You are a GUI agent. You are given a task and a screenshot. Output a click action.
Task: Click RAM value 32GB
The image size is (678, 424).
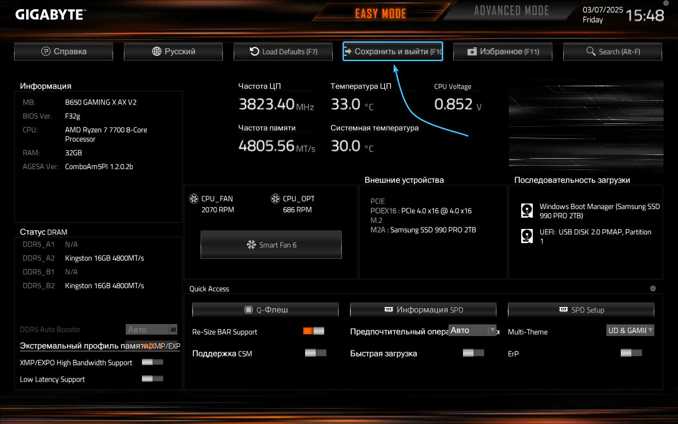[x=73, y=153]
